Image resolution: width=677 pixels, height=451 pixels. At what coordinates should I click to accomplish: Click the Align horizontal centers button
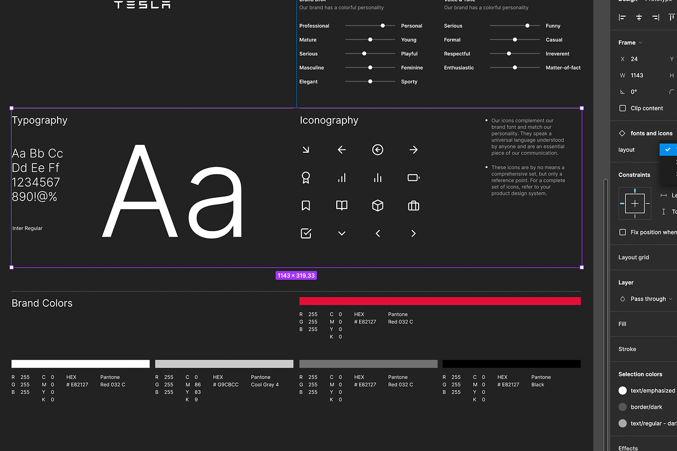[x=639, y=17]
